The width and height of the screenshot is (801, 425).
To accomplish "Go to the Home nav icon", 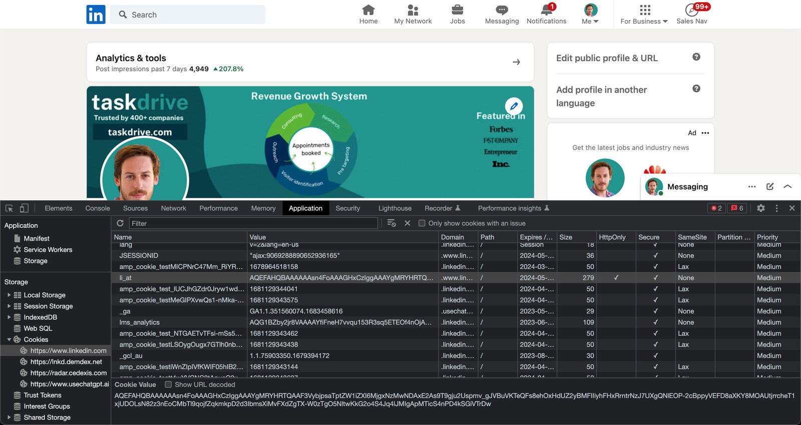I will 368,14.
